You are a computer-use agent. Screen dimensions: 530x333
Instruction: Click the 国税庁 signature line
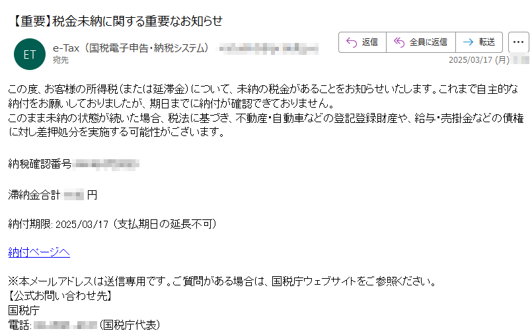pos(24,311)
